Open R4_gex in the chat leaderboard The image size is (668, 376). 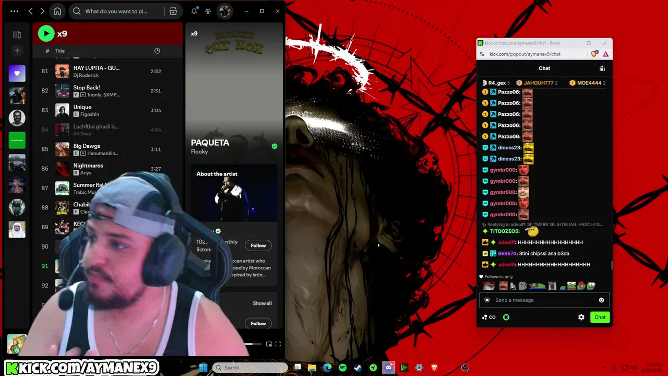point(496,83)
